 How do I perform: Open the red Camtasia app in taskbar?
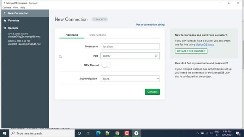point(127,133)
